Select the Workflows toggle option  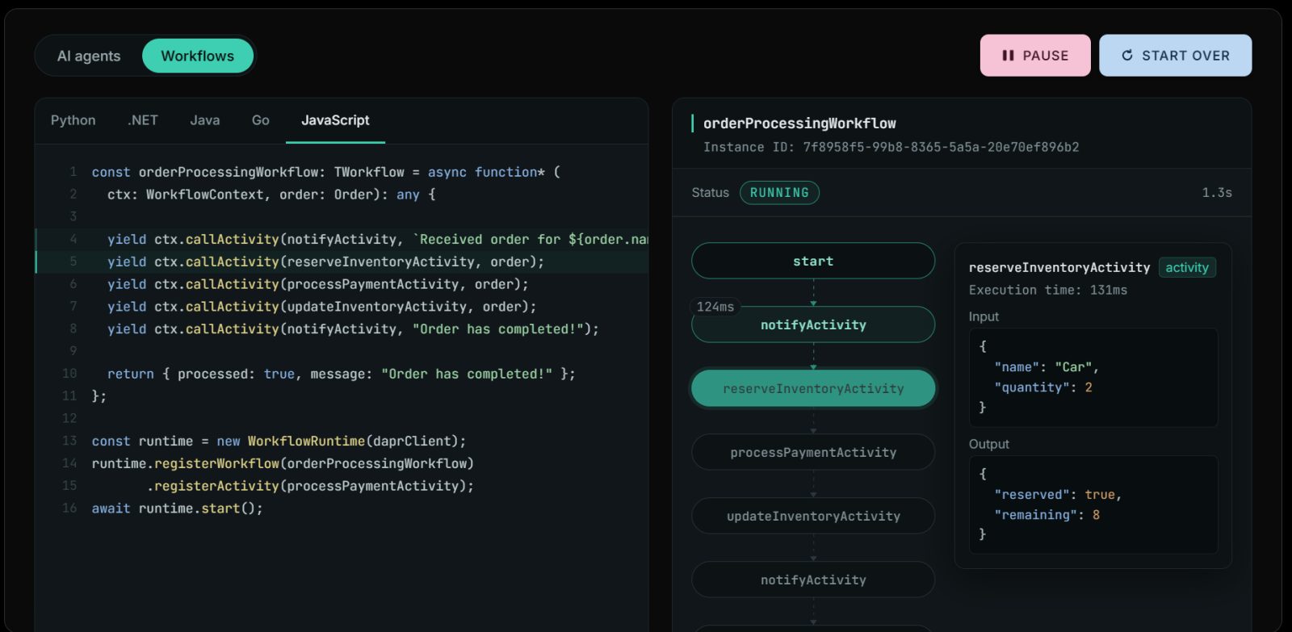(x=198, y=56)
